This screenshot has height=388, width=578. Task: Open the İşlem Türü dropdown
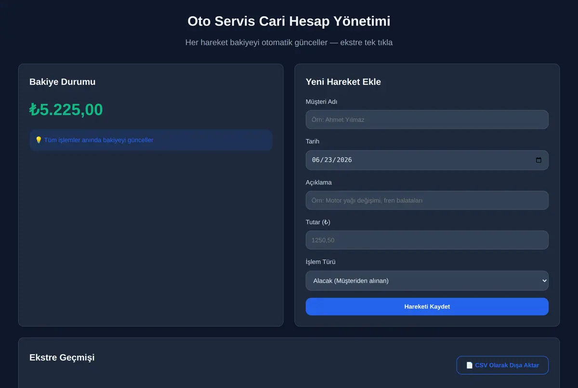pos(427,281)
